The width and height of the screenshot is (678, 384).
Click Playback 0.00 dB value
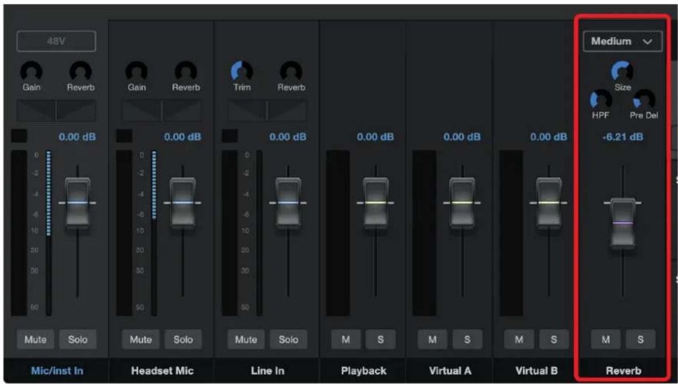[x=375, y=137]
